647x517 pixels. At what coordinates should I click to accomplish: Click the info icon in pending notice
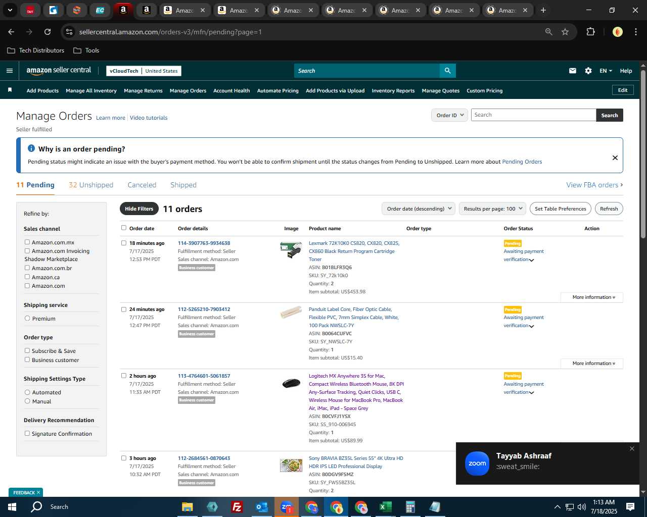click(x=31, y=148)
